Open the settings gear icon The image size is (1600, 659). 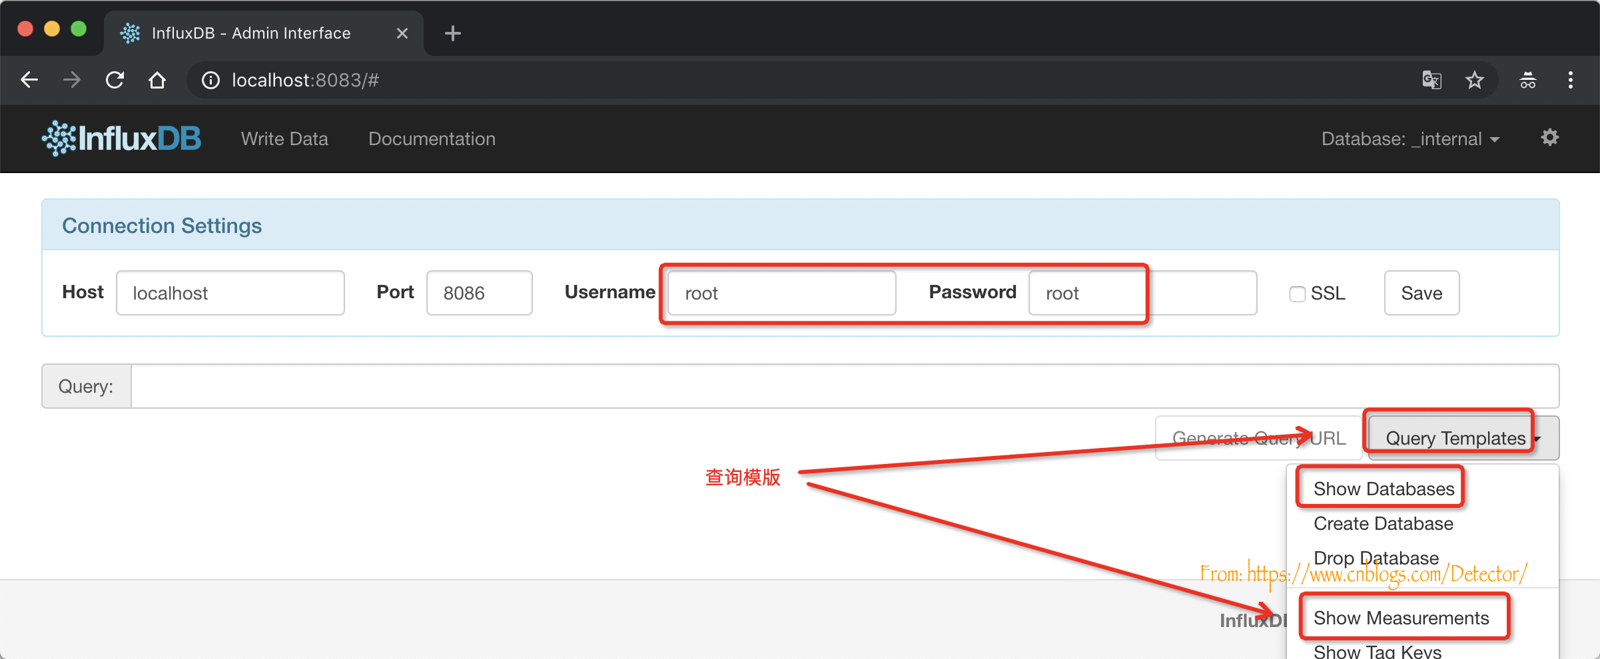point(1550,138)
